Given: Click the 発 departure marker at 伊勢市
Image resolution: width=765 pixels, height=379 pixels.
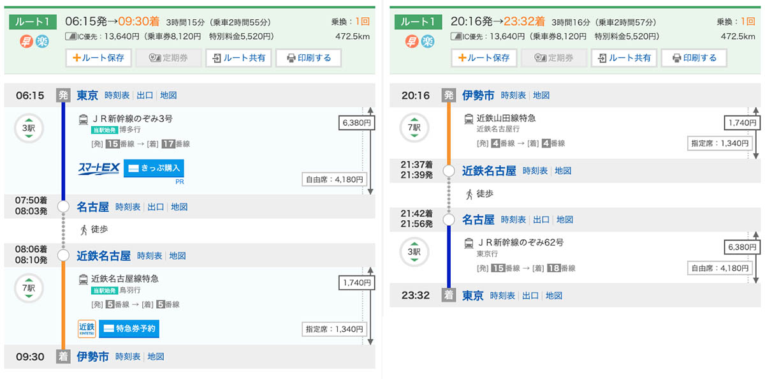Looking at the screenshot, I should click(x=448, y=95).
